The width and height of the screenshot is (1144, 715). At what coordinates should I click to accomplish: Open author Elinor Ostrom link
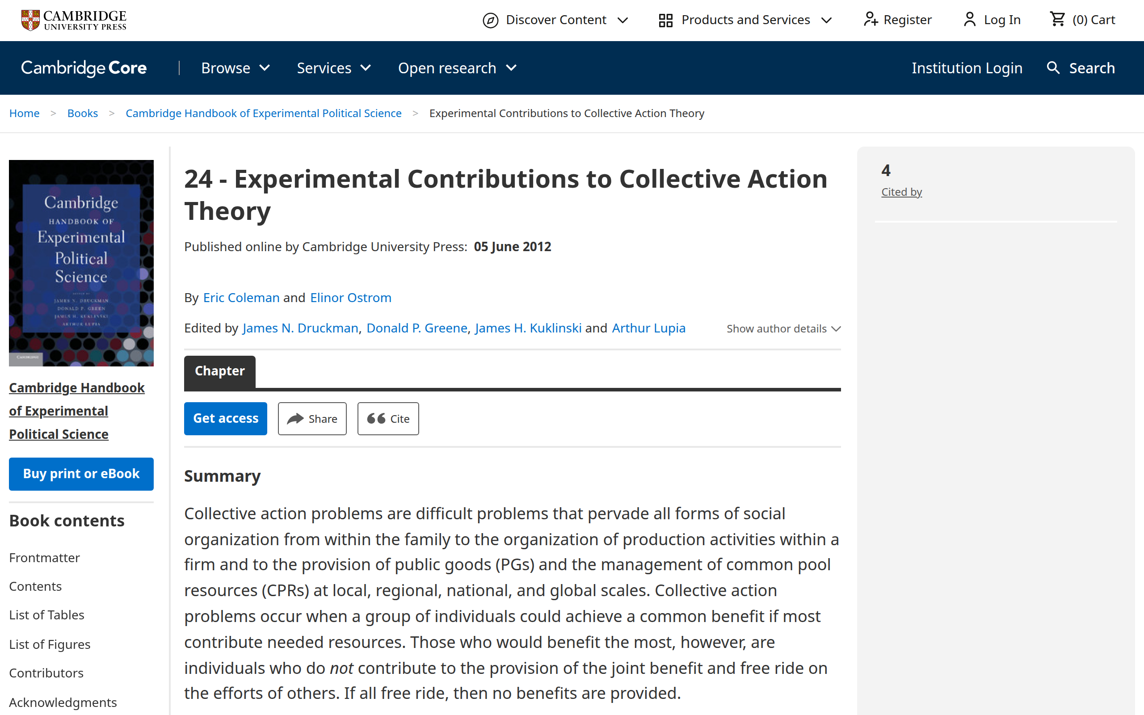[x=351, y=298]
